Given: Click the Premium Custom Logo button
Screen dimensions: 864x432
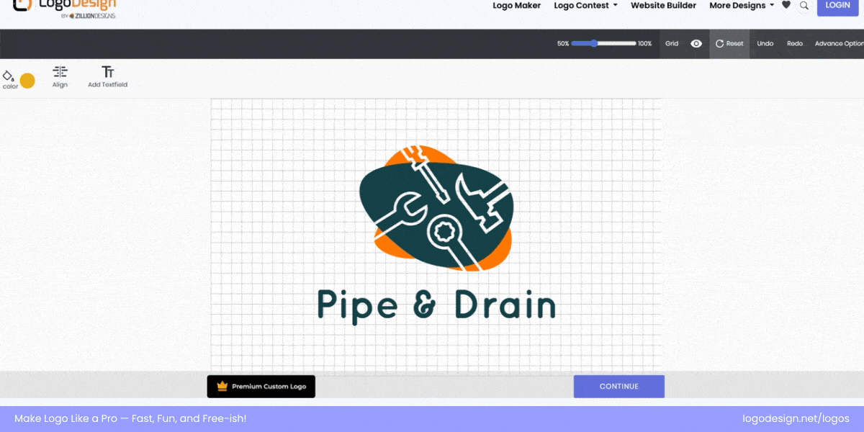Looking at the screenshot, I should (261, 387).
